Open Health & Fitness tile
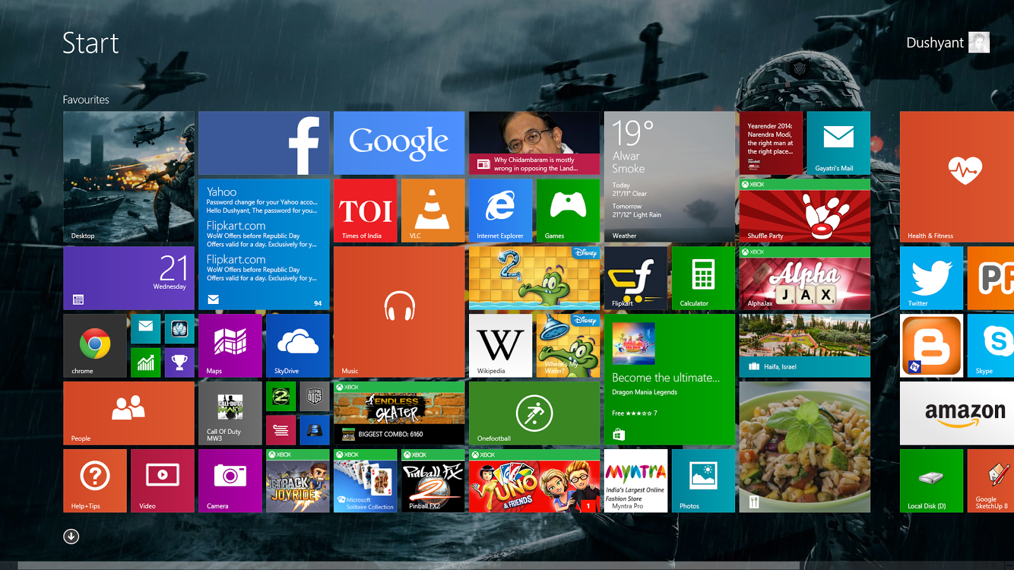 coord(957,177)
